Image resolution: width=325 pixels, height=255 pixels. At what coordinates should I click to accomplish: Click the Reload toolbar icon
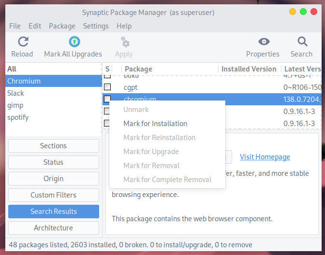[x=22, y=42]
